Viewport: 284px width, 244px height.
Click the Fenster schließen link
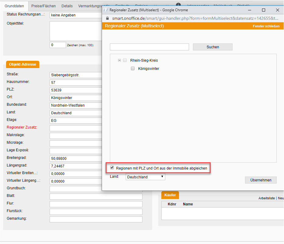(x=266, y=26)
